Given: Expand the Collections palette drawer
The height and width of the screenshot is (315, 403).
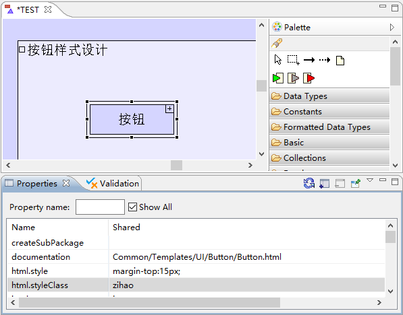Looking at the screenshot, I should (x=329, y=157).
